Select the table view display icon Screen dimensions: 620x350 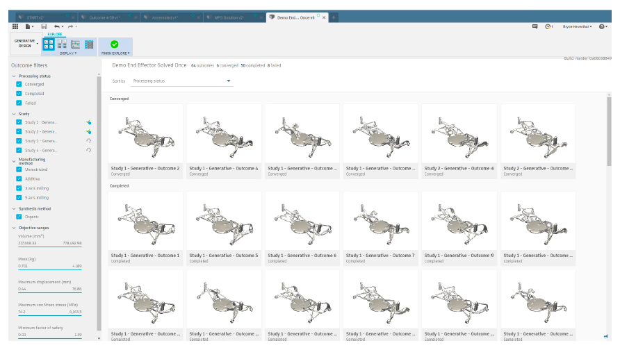pyautogui.click(x=89, y=44)
